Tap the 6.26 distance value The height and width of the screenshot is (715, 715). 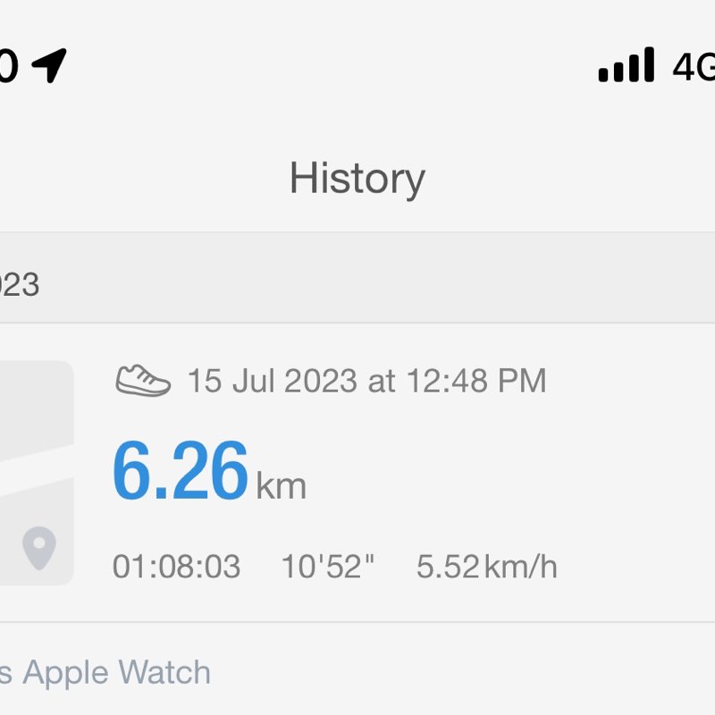[180, 472]
